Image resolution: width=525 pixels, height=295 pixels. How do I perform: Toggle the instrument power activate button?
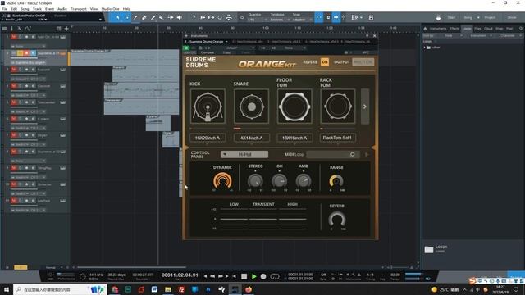(186, 48)
